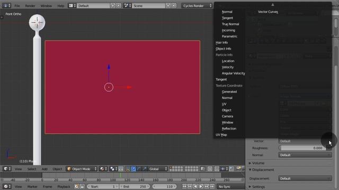Choose True Normal from the popup

(x=230, y=24)
